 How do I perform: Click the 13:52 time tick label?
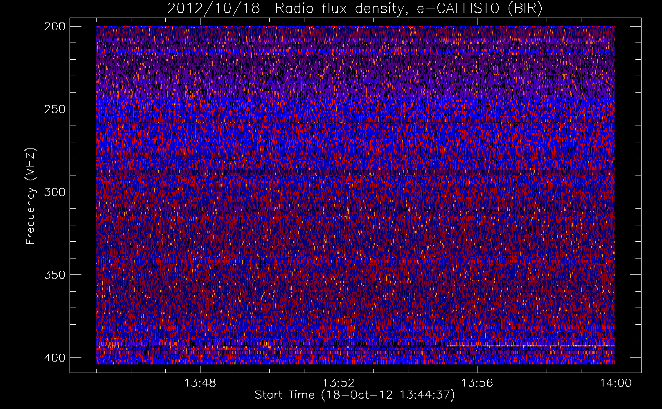pyautogui.click(x=338, y=383)
